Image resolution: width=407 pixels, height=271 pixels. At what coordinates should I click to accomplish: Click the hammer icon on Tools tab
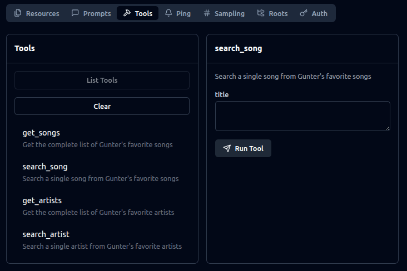[127, 13]
